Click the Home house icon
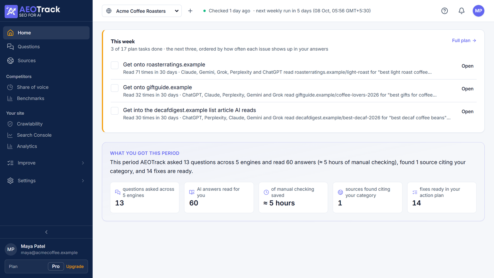The image size is (494, 278). 10,33
